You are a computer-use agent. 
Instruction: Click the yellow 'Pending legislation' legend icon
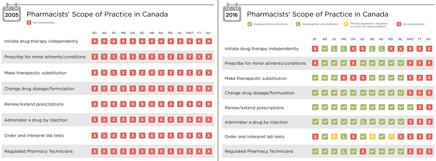(346, 24)
